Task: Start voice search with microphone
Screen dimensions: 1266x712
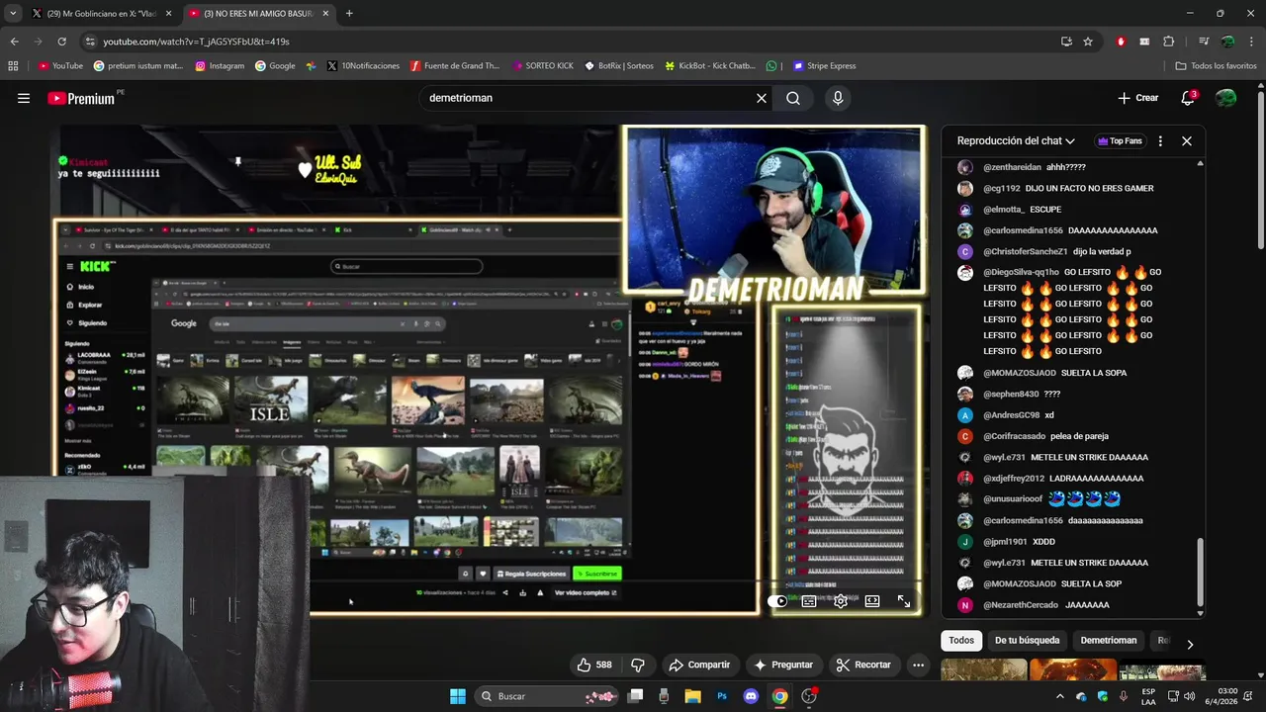Action: (838, 98)
